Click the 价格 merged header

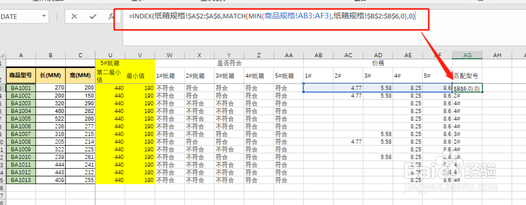tap(378, 63)
